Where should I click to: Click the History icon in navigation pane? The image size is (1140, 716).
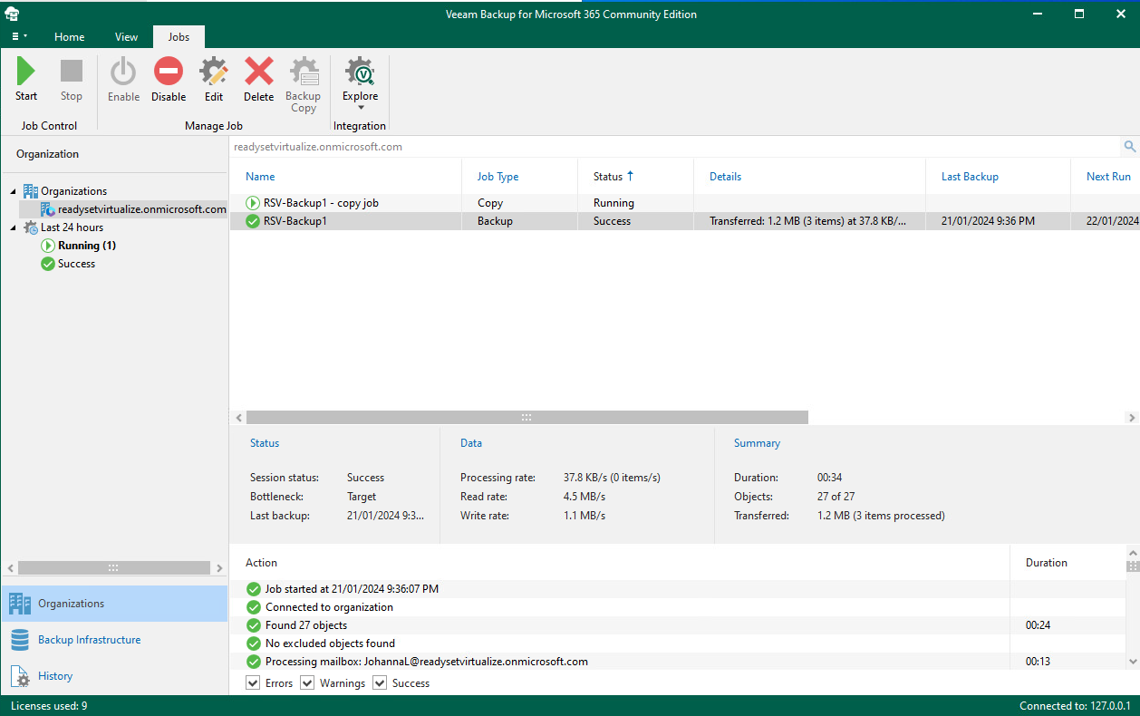click(x=20, y=676)
